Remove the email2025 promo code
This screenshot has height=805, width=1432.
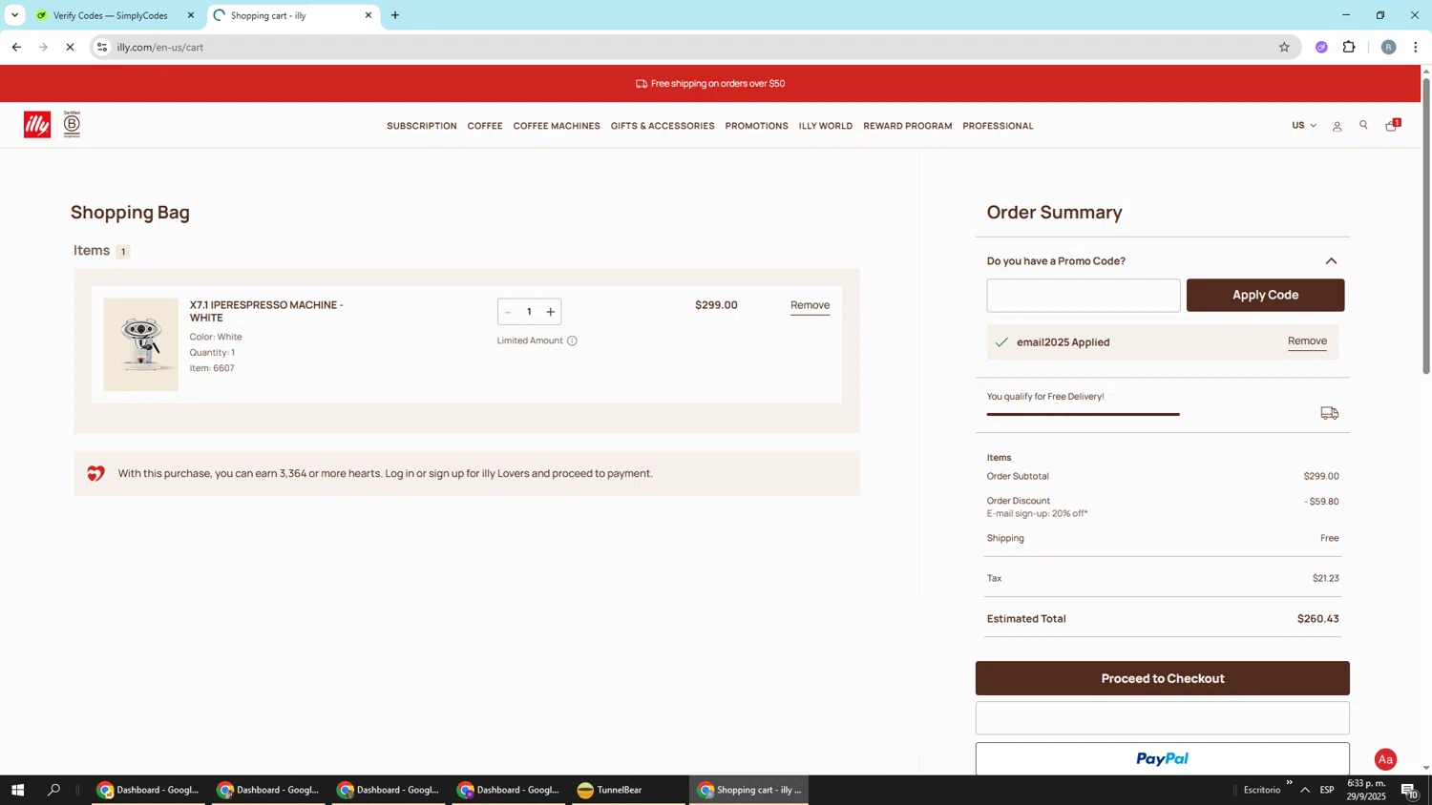(1307, 341)
